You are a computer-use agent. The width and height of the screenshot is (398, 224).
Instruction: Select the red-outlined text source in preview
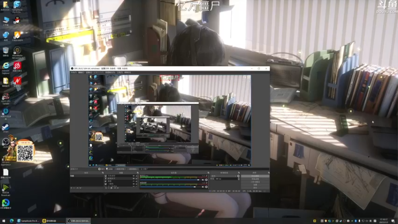(170, 77)
